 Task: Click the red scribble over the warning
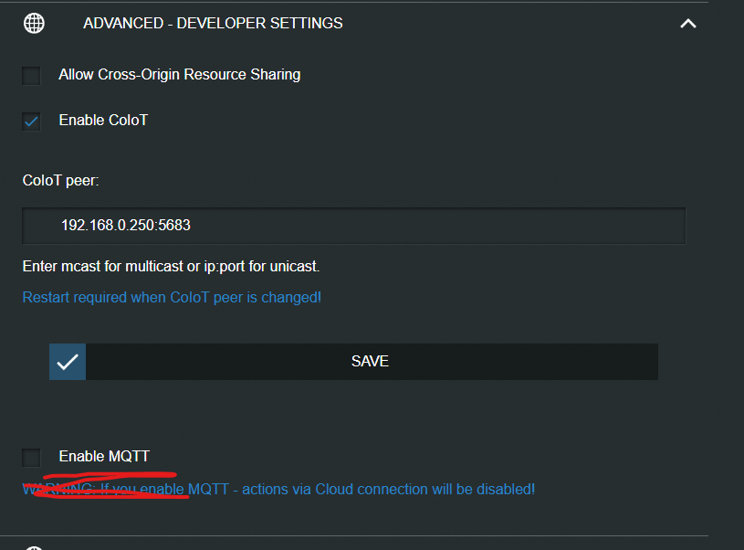point(100,485)
